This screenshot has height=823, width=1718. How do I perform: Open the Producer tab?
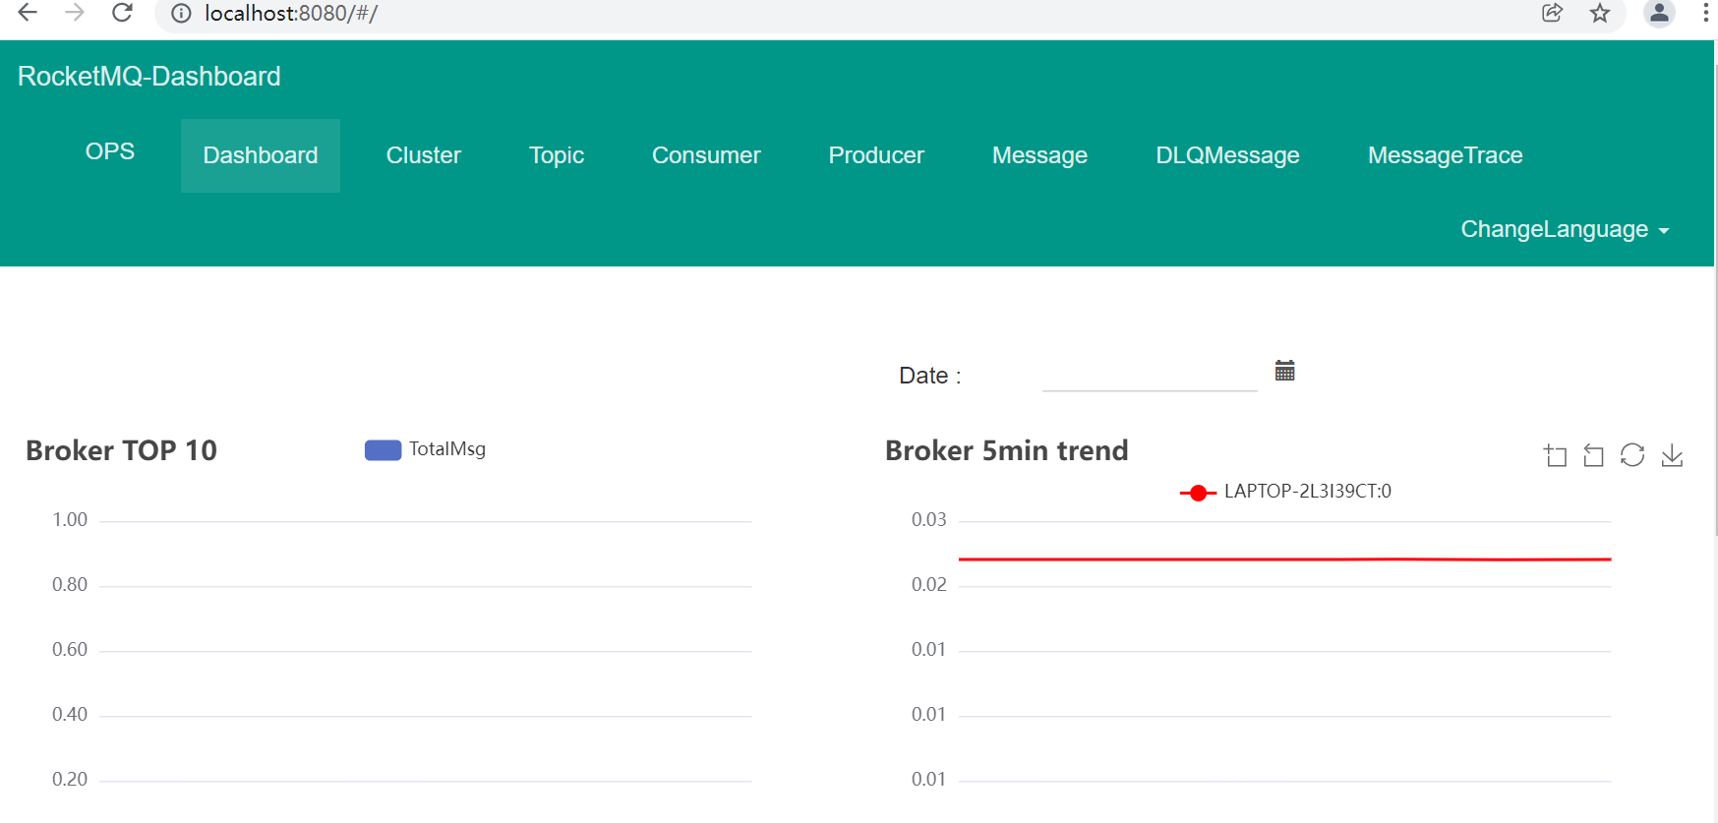click(x=876, y=155)
